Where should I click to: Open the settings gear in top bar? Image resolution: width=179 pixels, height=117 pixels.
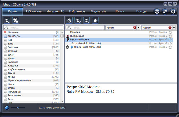tap(173, 11)
